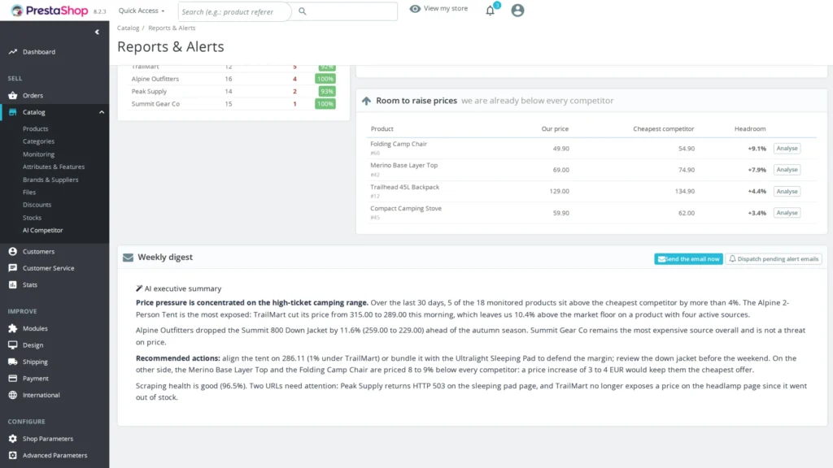This screenshot has height=468, width=833.
Task: Click the Stats bar chart icon
Action: [13, 284]
